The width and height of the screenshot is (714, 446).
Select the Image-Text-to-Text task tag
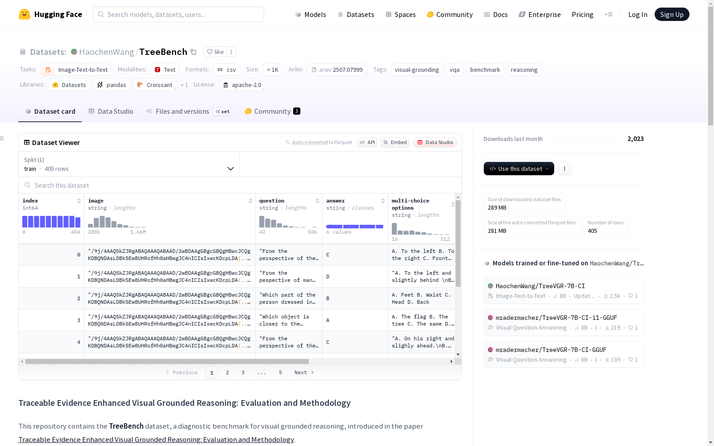pos(76,70)
